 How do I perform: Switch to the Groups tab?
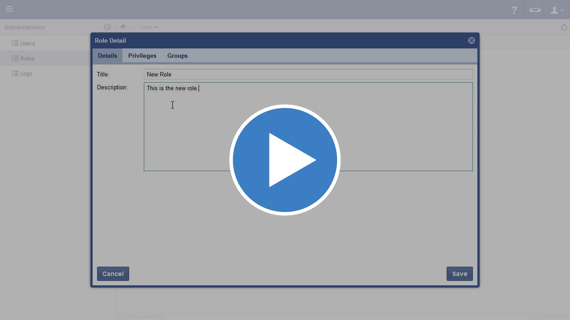(x=177, y=56)
